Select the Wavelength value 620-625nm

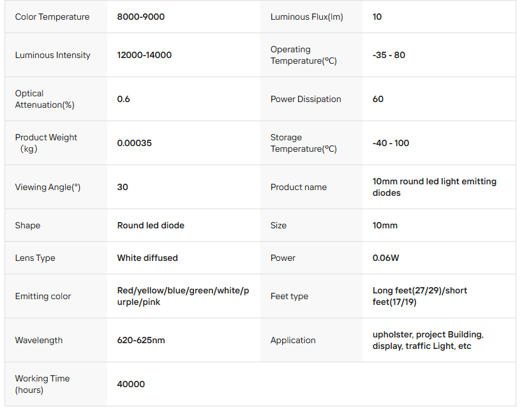[x=141, y=340]
